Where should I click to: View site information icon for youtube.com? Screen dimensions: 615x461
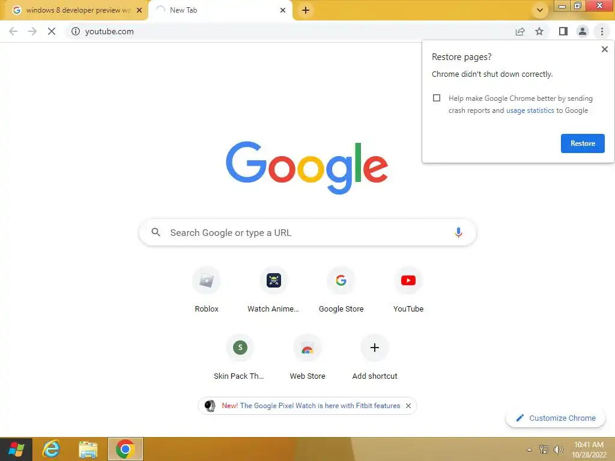(75, 31)
